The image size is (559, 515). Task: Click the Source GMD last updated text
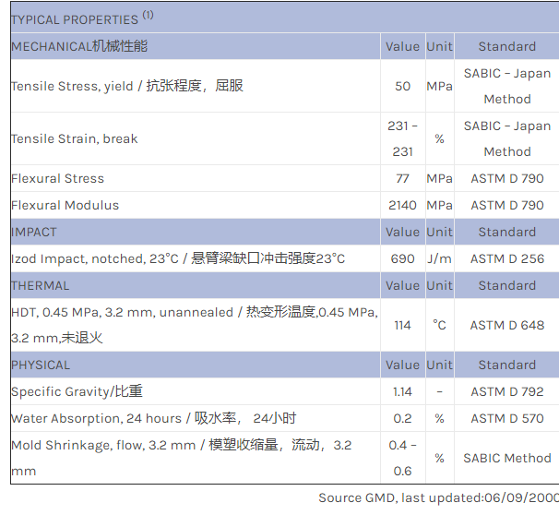point(438,497)
